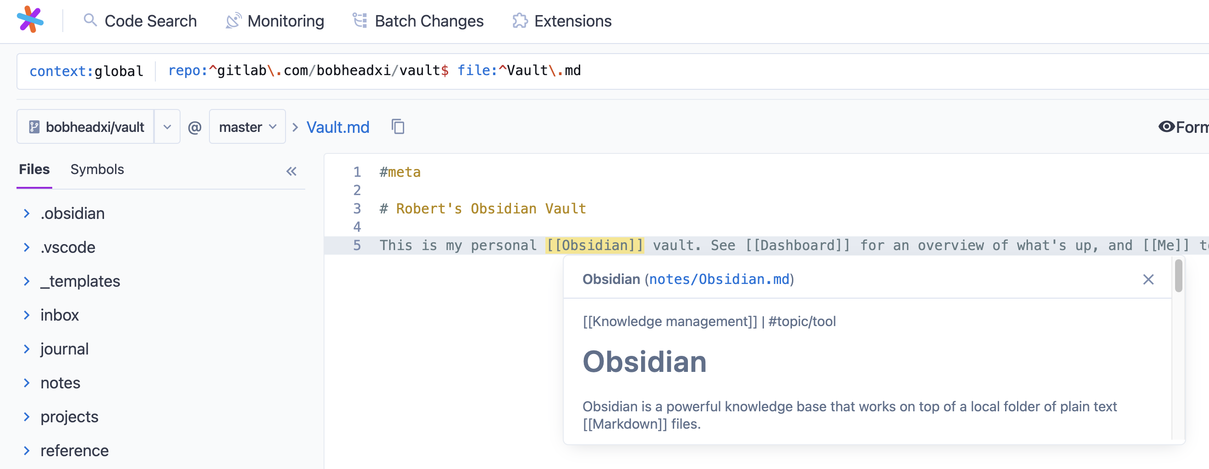The height and width of the screenshot is (469, 1209).
Task: Expand the journal folder chevron
Action: point(27,349)
